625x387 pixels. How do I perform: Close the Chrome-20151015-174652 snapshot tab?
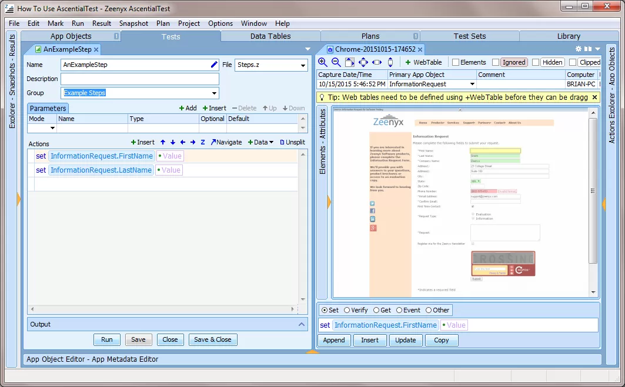coord(420,49)
